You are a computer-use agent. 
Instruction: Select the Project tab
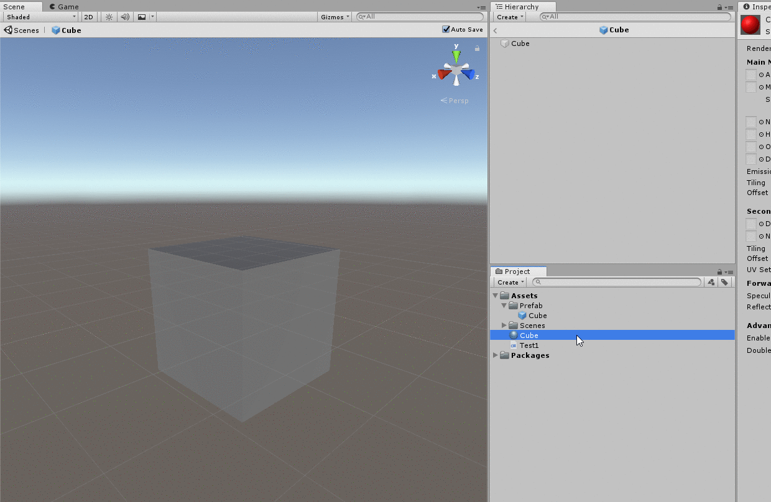click(517, 272)
